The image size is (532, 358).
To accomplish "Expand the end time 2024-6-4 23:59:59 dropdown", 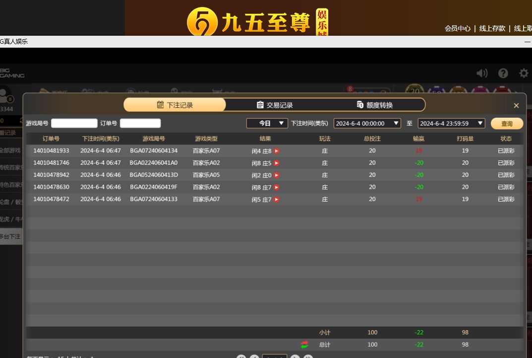I will click(x=451, y=123).
